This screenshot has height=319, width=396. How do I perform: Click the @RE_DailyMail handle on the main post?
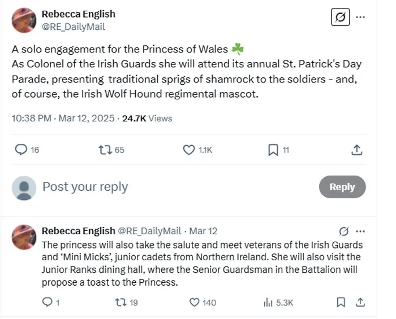point(74,27)
